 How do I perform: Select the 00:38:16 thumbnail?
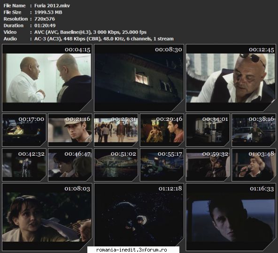tap(254, 130)
